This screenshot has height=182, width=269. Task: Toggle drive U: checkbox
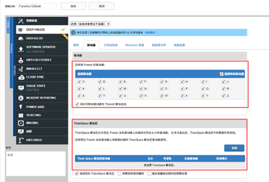coord(120,96)
